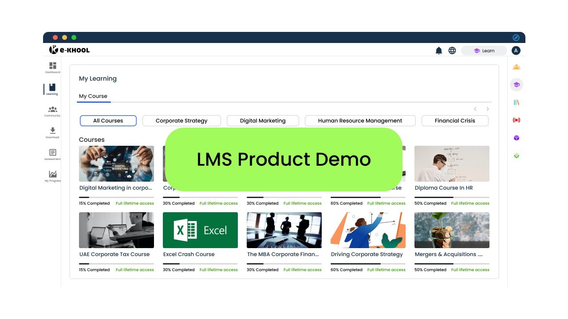The height and width of the screenshot is (319, 568).
Task: Click the previous categories left chevron
Action: [475, 109]
